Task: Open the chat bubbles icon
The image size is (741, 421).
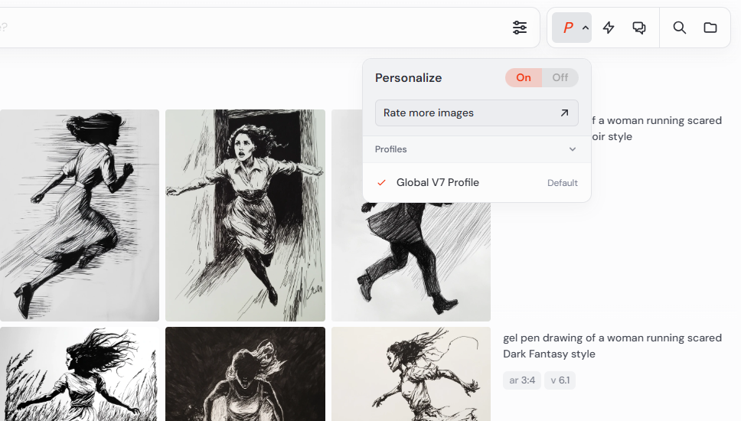Action: (639, 28)
